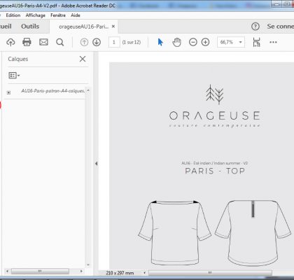Open the search magnifier tool
The image size is (294, 280).
pyautogui.click(x=60, y=42)
